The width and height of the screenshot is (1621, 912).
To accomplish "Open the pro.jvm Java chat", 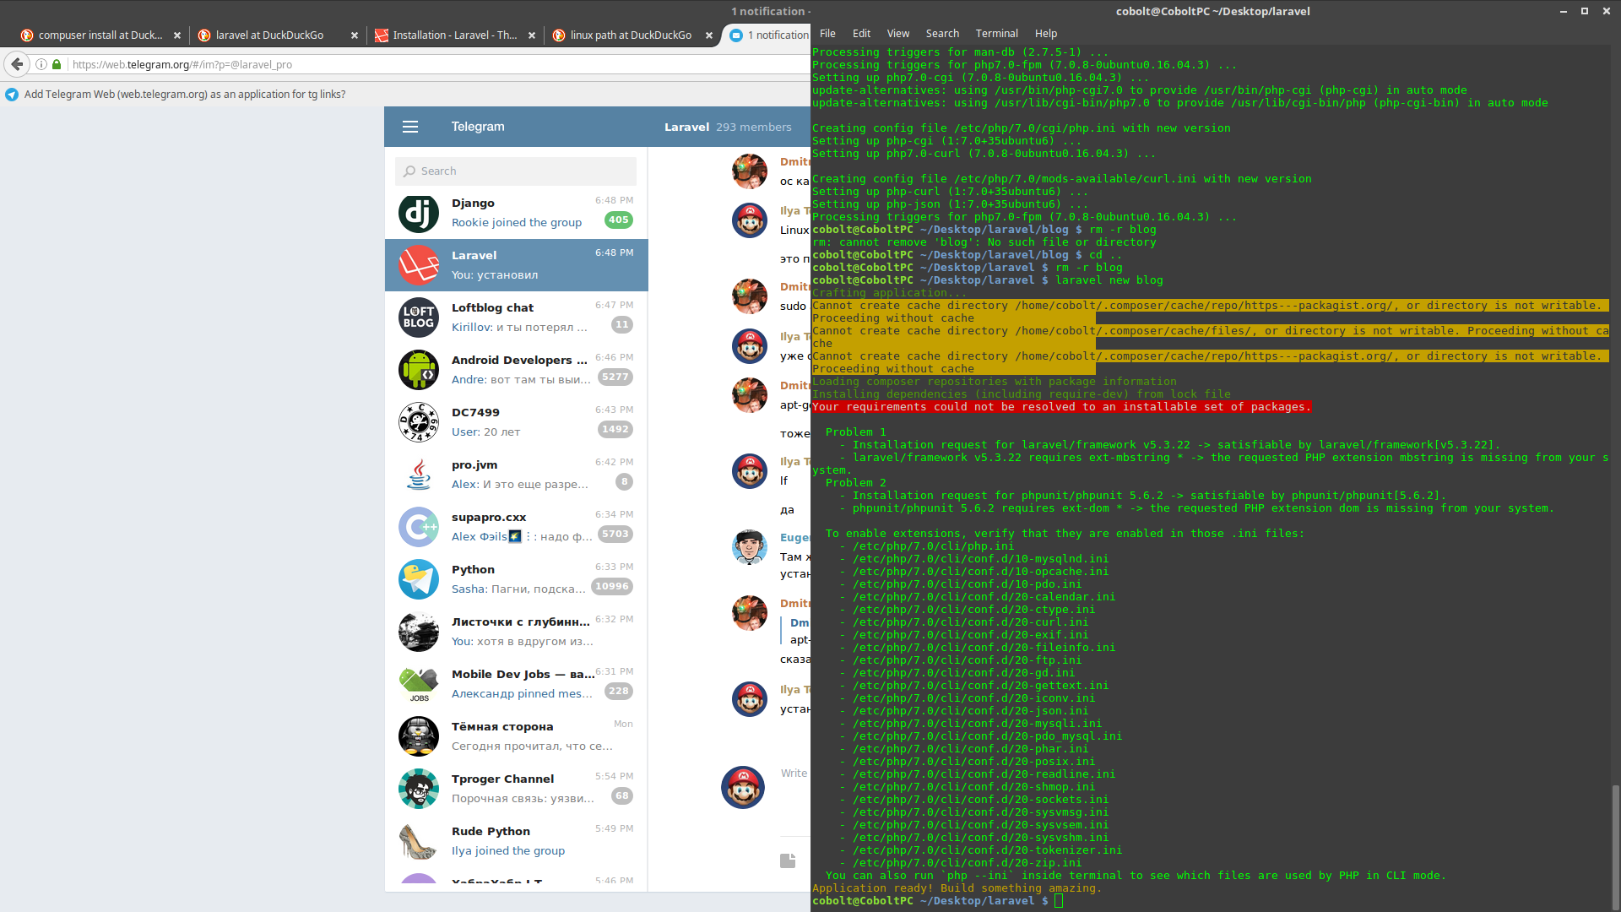I will click(x=516, y=475).
